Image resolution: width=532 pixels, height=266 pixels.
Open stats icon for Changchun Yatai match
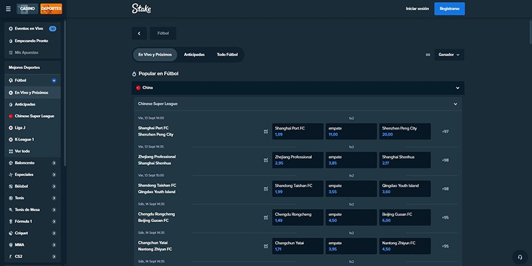(265, 246)
